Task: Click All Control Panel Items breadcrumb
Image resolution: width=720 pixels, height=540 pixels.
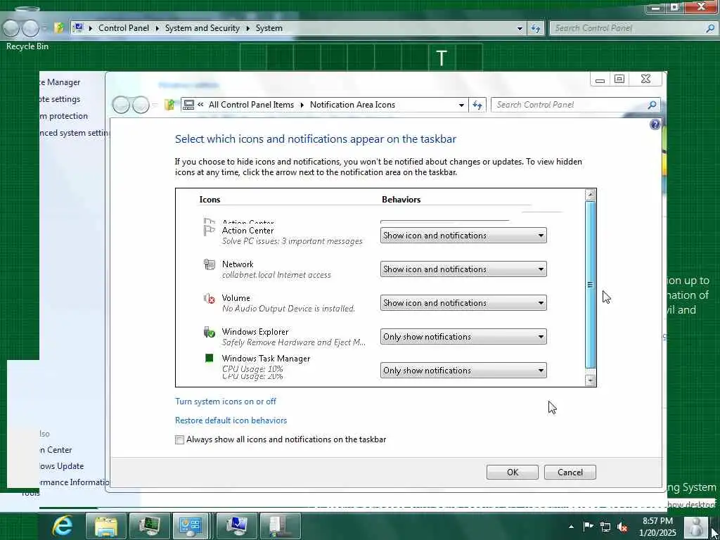Action: 251,105
